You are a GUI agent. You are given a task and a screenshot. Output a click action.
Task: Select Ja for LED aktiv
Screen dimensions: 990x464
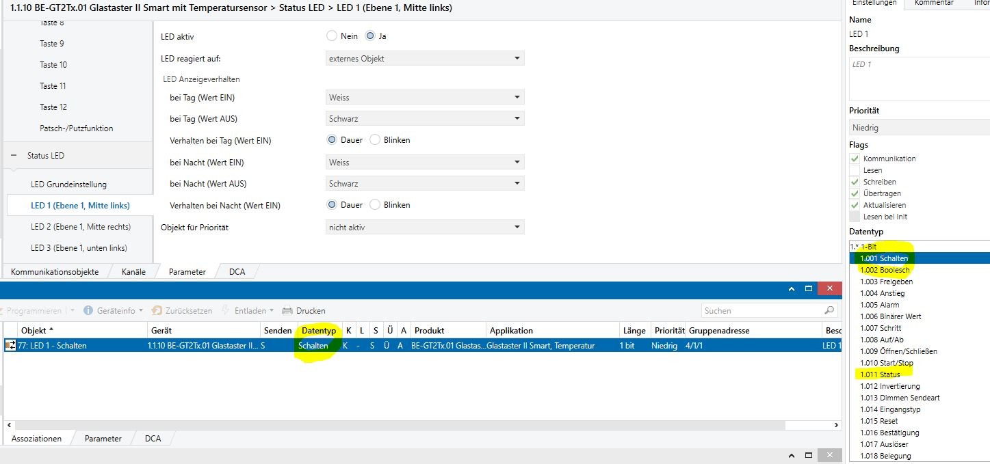click(x=371, y=36)
